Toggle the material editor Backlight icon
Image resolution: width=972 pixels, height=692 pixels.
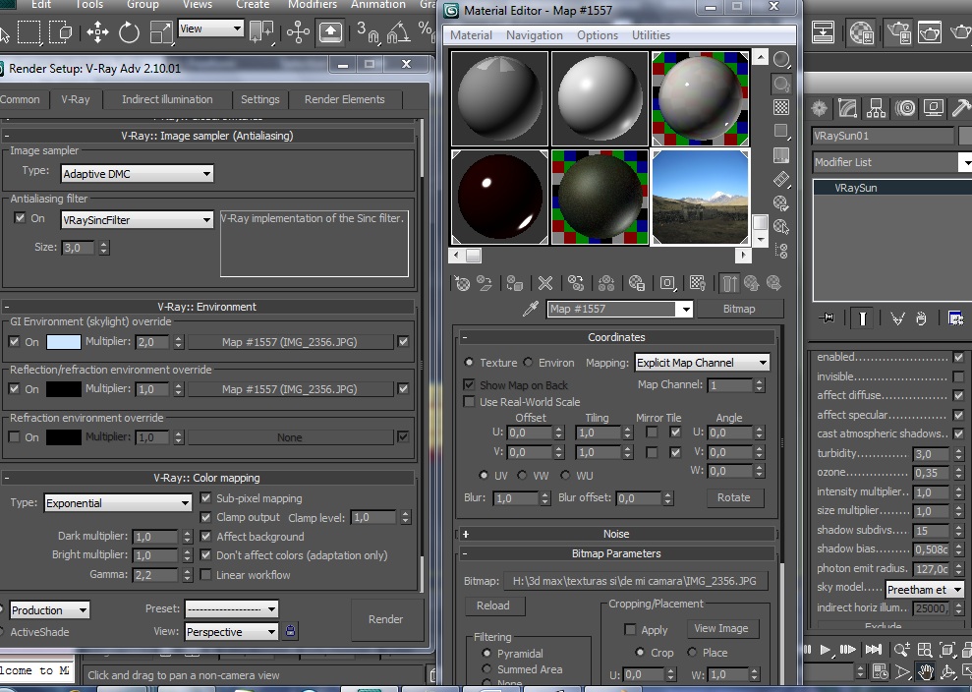(781, 84)
